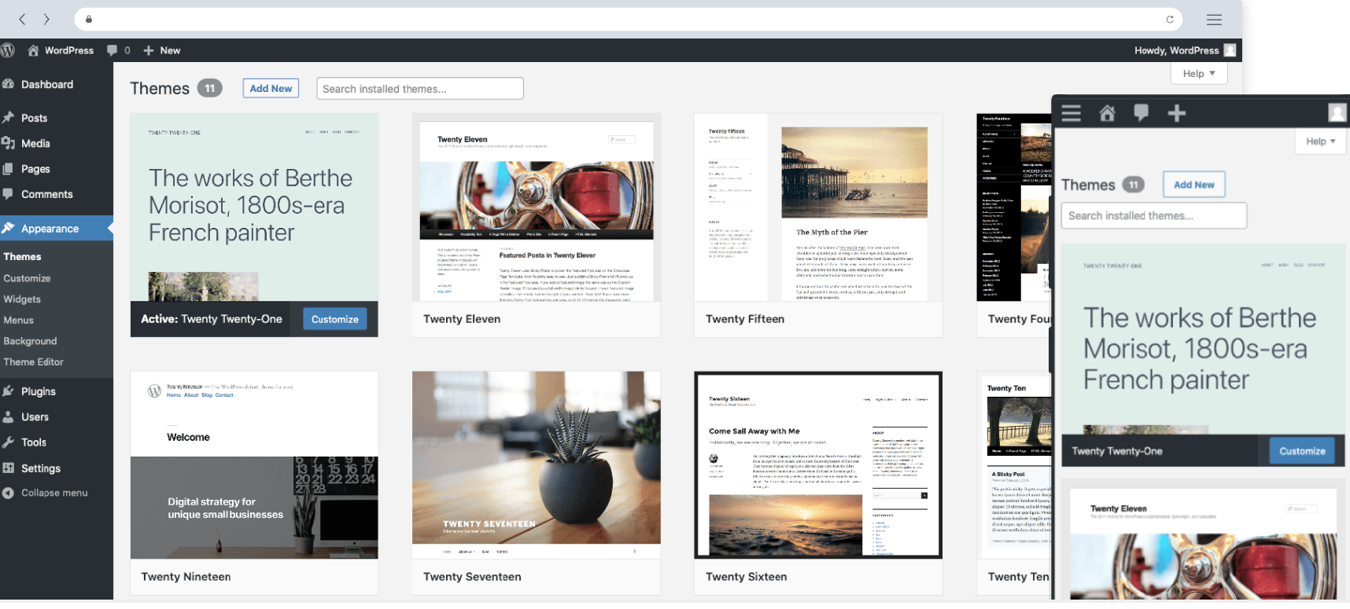The width and height of the screenshot is (1350, 609).
Task: Open Tools in the sidebar
Action: [x=33, y=442]
